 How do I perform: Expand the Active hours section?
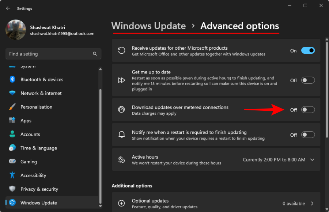[x=312, y=160]
